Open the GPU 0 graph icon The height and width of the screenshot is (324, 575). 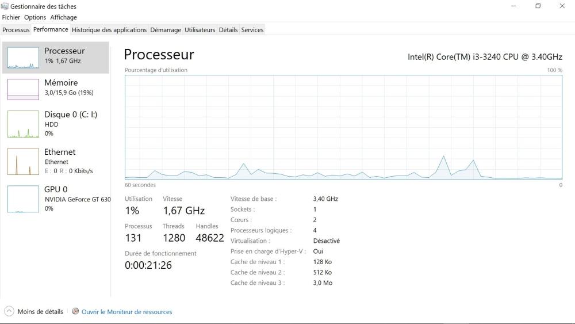click(x=23, y=199)
